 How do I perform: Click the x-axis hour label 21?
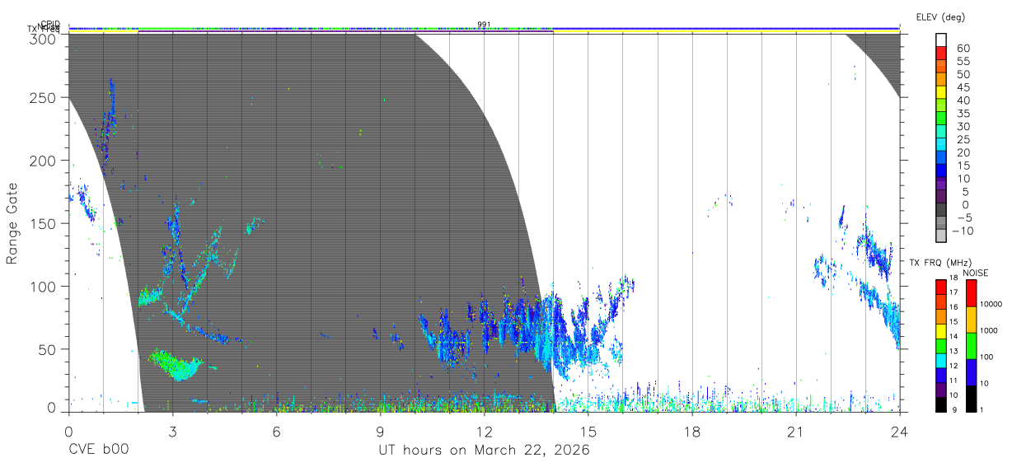click(x=796, y=432)
